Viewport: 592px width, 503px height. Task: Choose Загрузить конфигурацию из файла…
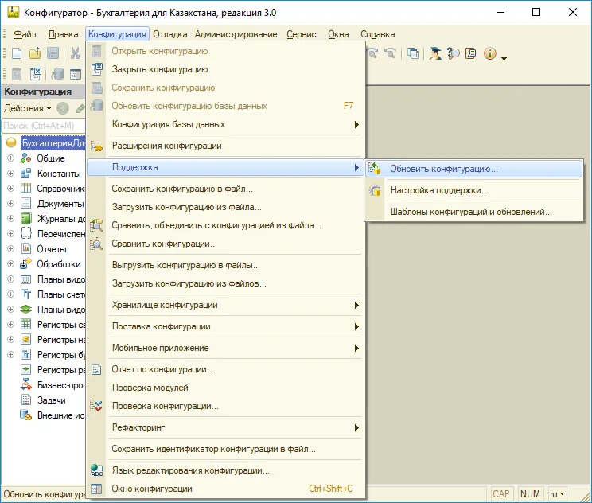point(226,207)
